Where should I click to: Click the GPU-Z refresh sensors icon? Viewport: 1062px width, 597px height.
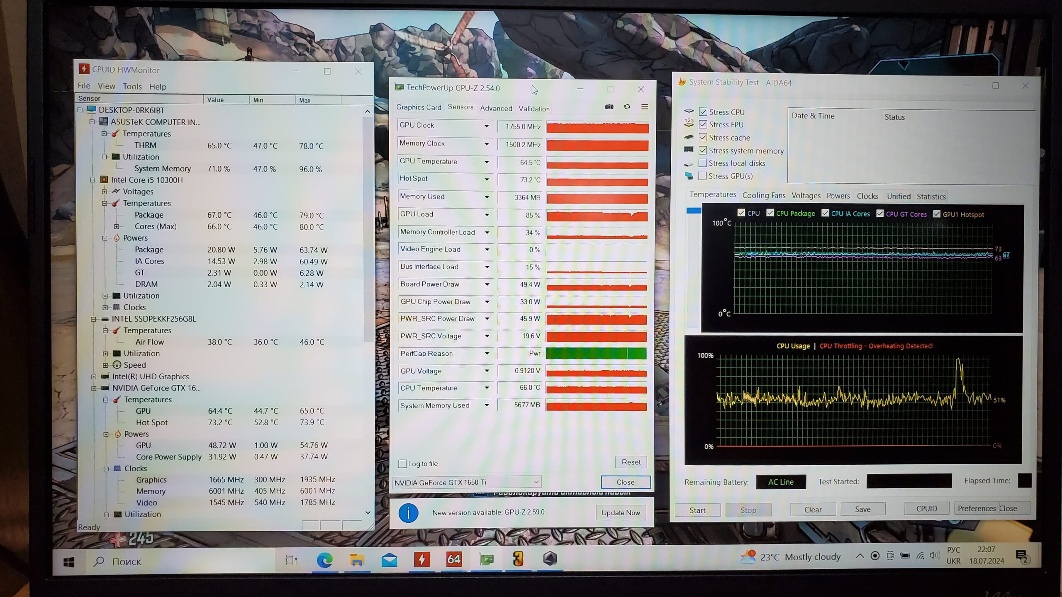click(x=627, y=107)
